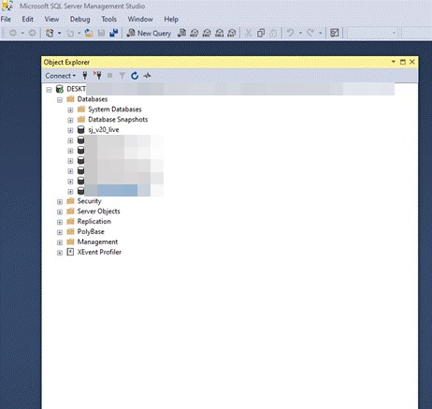Select the Replication tree node
432x409 pixels.
(x=94, y=222)
